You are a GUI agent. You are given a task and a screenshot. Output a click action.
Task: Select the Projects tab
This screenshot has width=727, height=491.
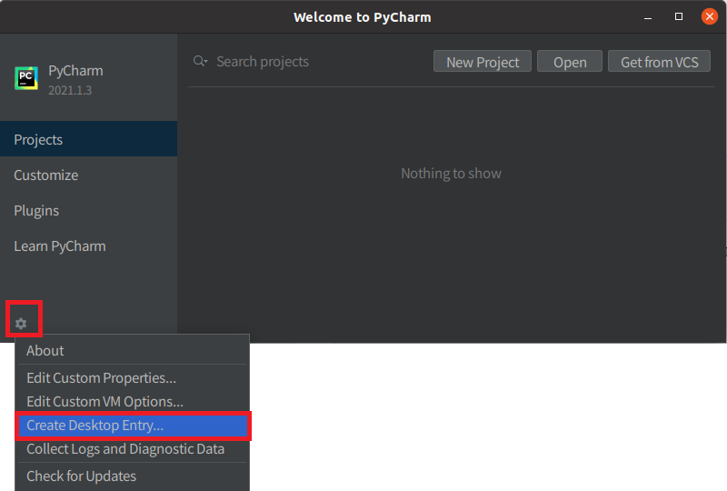coord(88,139)
